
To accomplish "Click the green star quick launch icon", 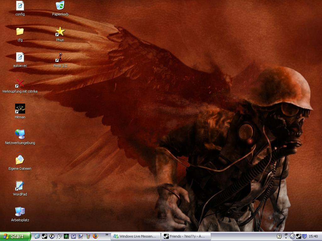I will pyautogui.click(x=66, y=236).
